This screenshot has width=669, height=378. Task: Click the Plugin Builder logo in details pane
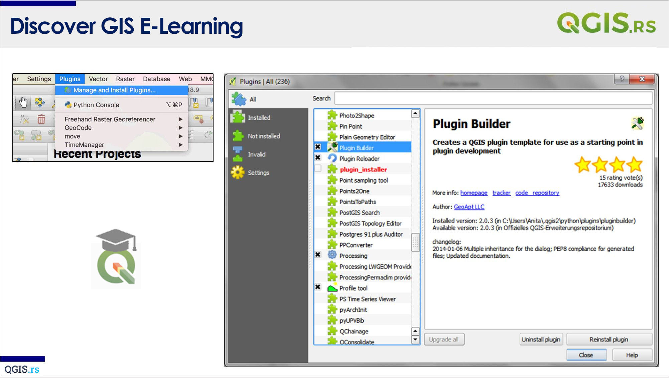(637, 123)
